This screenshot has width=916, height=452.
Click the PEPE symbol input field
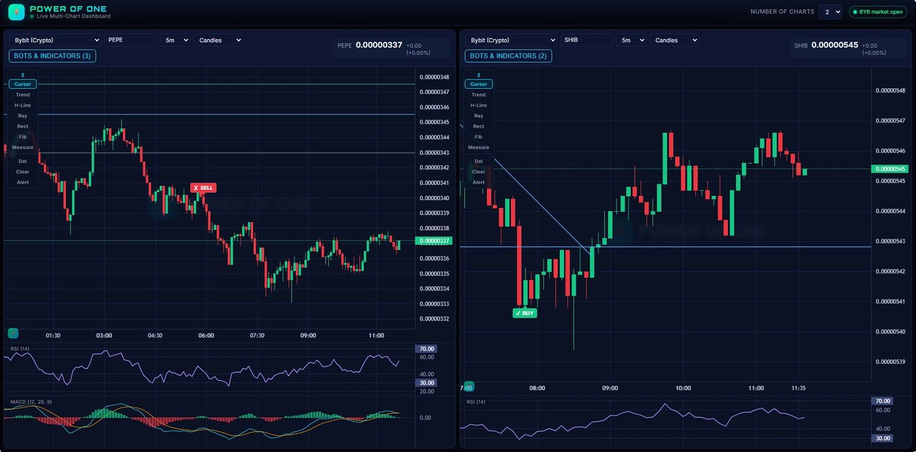point(130,41)
